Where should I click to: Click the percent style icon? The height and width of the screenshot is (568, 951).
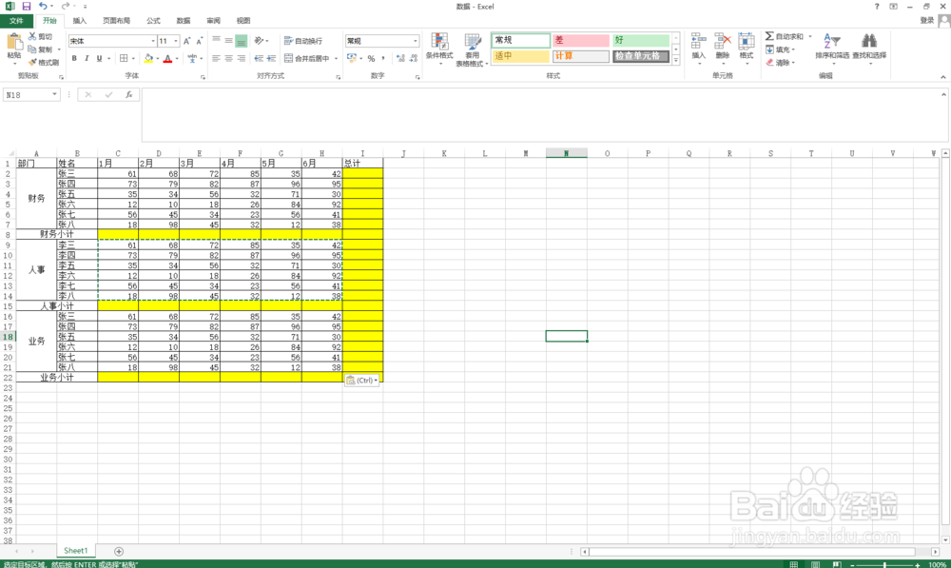tap(371, 58)
